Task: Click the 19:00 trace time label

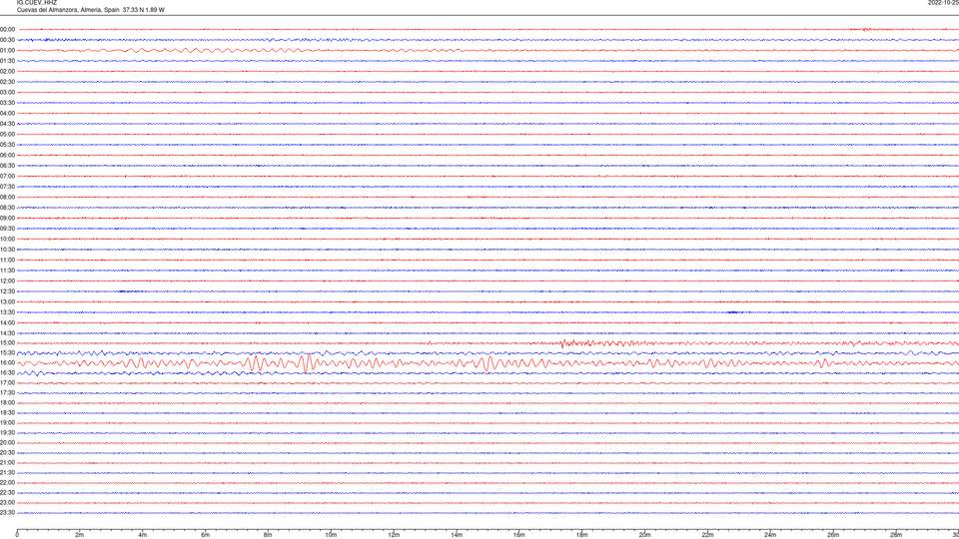Action: (7, 422)
